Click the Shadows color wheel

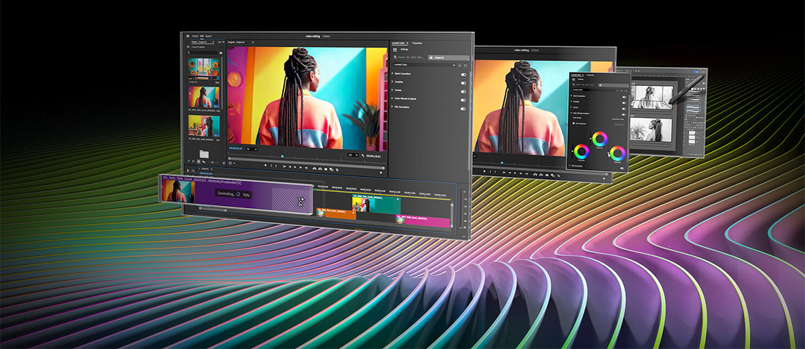tap(582, 152)
